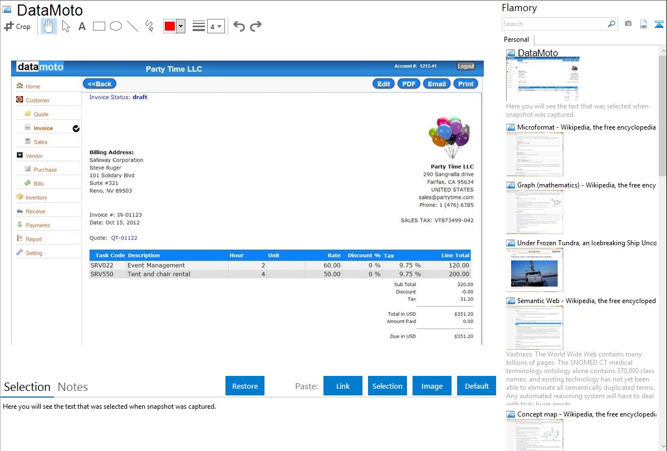Click the Microformat Wikipedia snapshot title
The width and height of the screenshot is (667, 451).
point(586,127)
